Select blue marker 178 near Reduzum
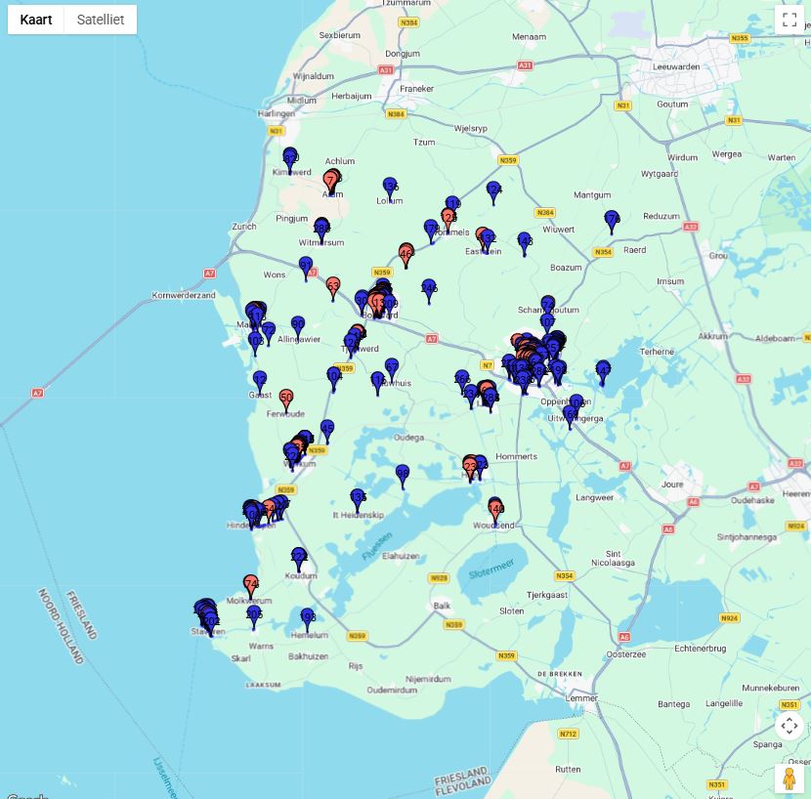The height and width of the screenshot is (799, 811). click(x=612, y=220)
